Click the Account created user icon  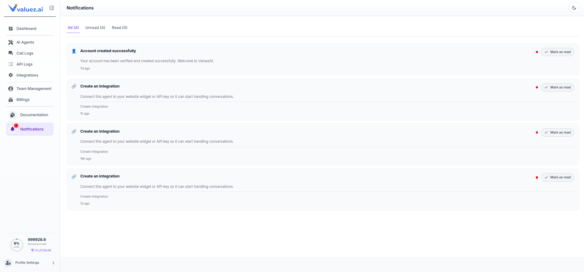click(x=74, y=51)
